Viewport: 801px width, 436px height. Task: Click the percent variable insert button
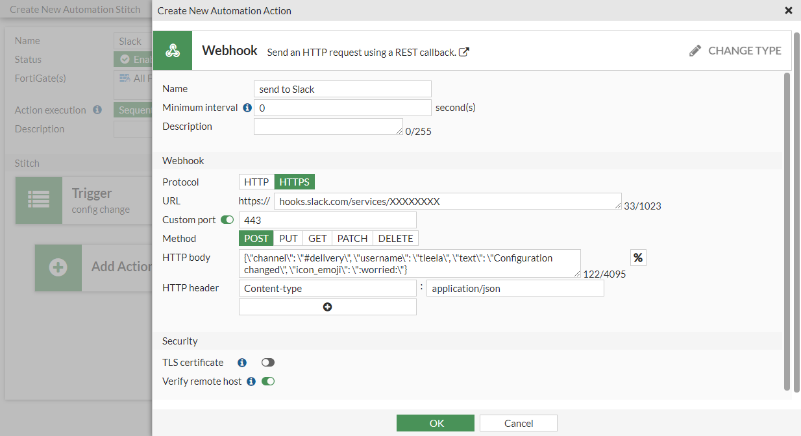[638, 258]
